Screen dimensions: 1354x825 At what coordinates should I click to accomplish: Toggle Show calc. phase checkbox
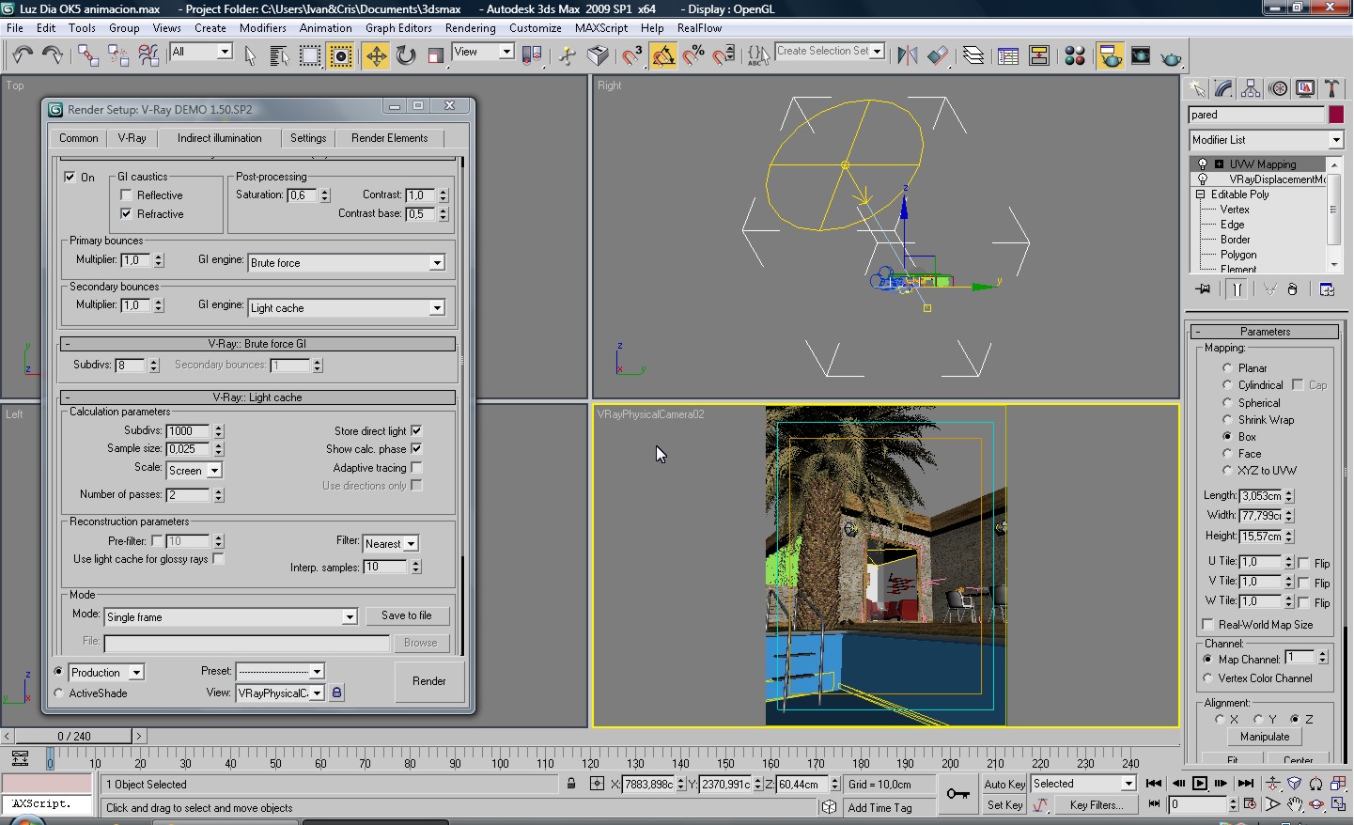[416, 449]
